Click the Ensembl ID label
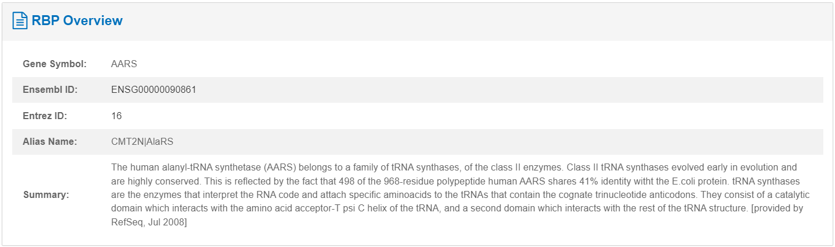The image size is (835, 247). [x=50, y=90]
